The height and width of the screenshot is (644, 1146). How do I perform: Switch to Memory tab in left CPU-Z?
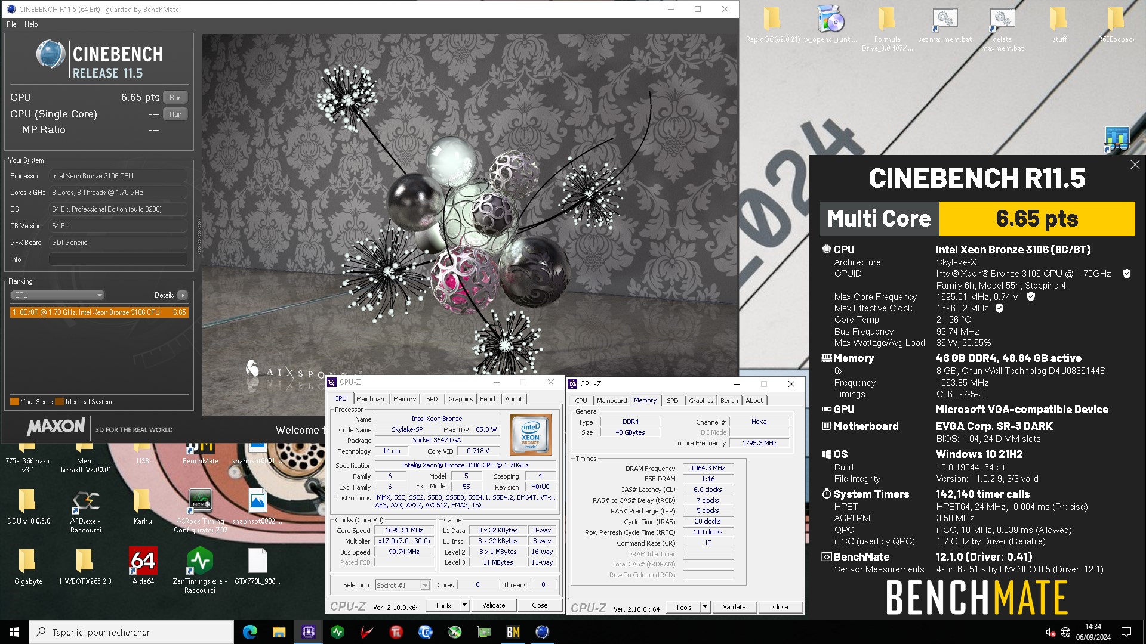(x=405, y=399)
